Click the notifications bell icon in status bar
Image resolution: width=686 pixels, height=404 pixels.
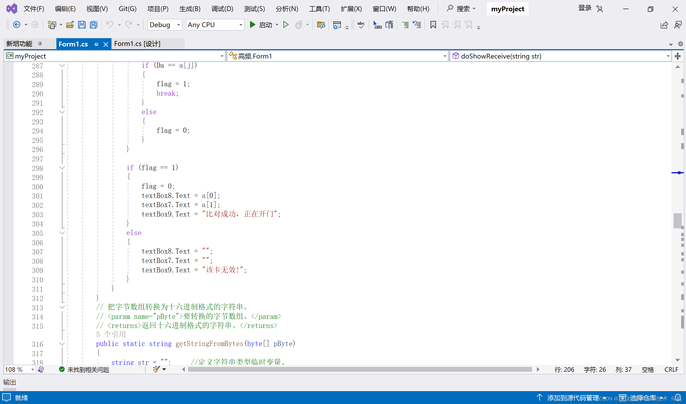pos(678,398)
